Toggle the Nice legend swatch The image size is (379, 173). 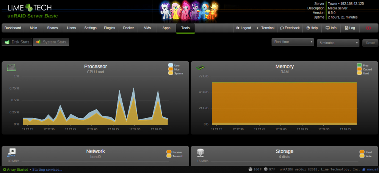point(171,69)
